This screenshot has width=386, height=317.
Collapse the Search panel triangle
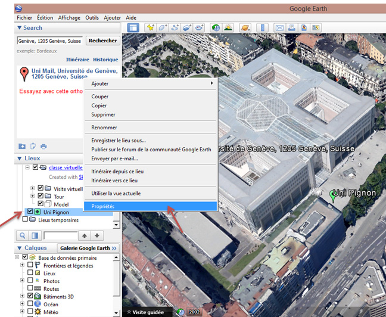[19, 28]
